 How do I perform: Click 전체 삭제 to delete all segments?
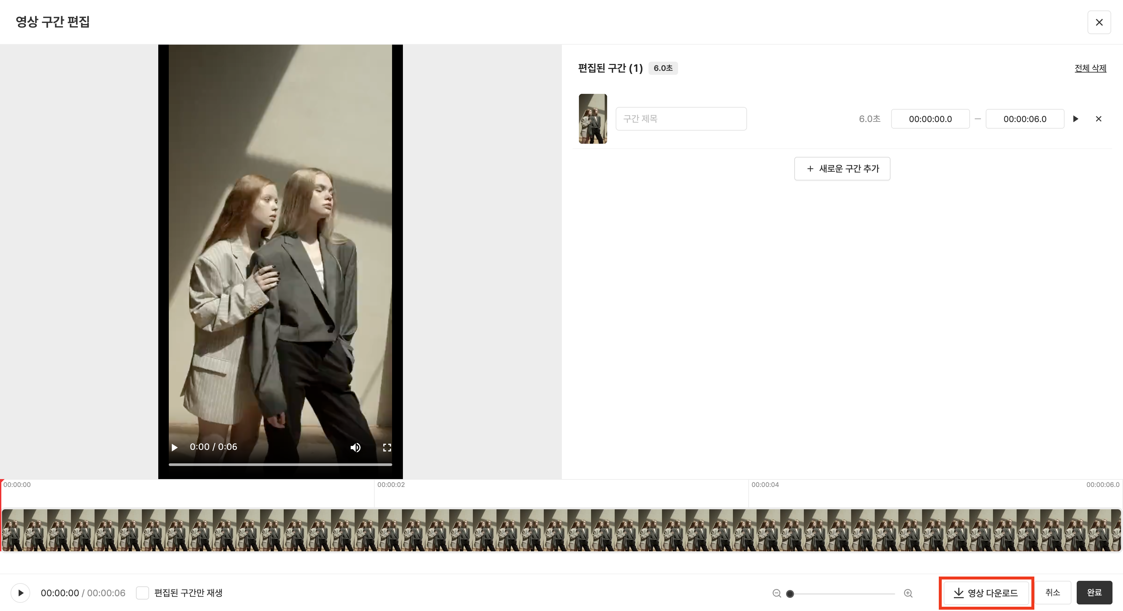coord(1090,68)
